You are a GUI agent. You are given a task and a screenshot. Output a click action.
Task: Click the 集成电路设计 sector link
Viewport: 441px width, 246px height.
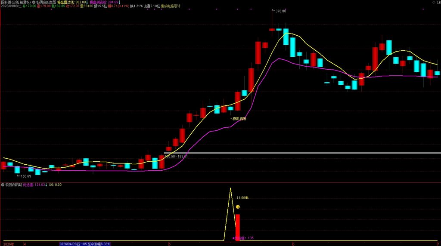click(x=171, y=6)
